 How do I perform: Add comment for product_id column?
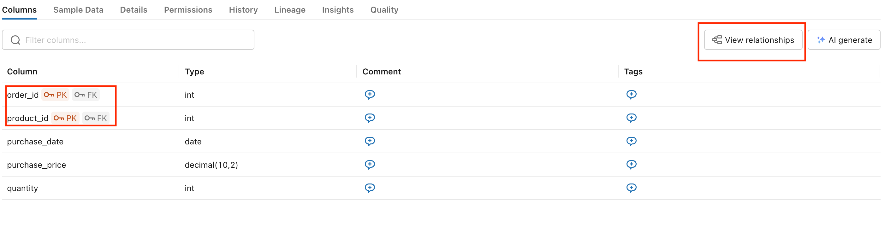pyautogui.click(x=370, y=118)
